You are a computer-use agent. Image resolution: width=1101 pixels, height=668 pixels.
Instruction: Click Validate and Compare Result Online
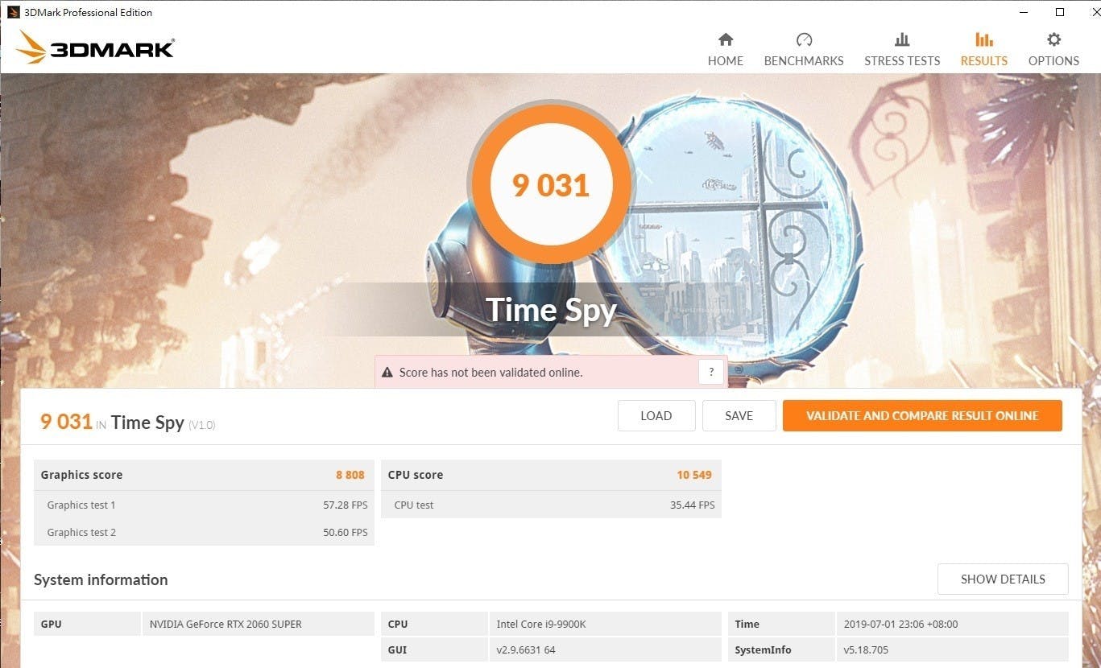(x=922, y=416)
